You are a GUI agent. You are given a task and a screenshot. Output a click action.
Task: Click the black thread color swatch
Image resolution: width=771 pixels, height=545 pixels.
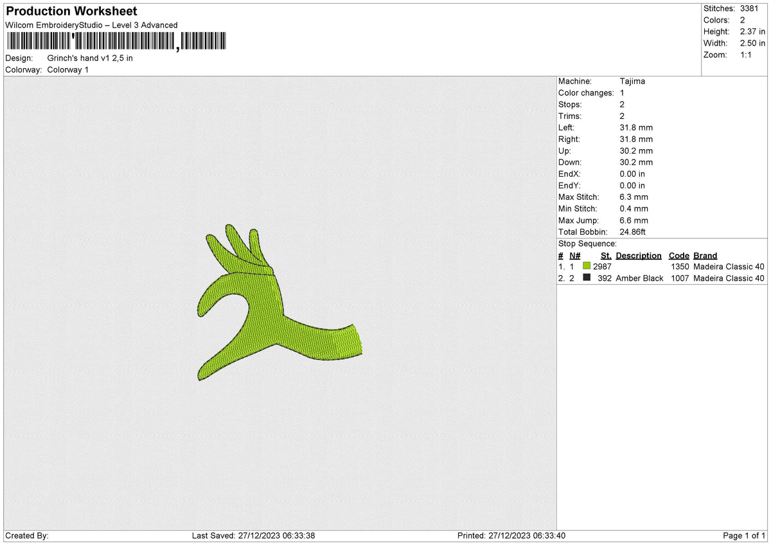[x=587, y=278]
